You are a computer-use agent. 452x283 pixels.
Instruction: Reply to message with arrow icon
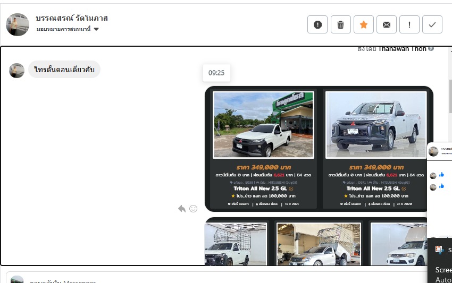(x=182, y=209)
